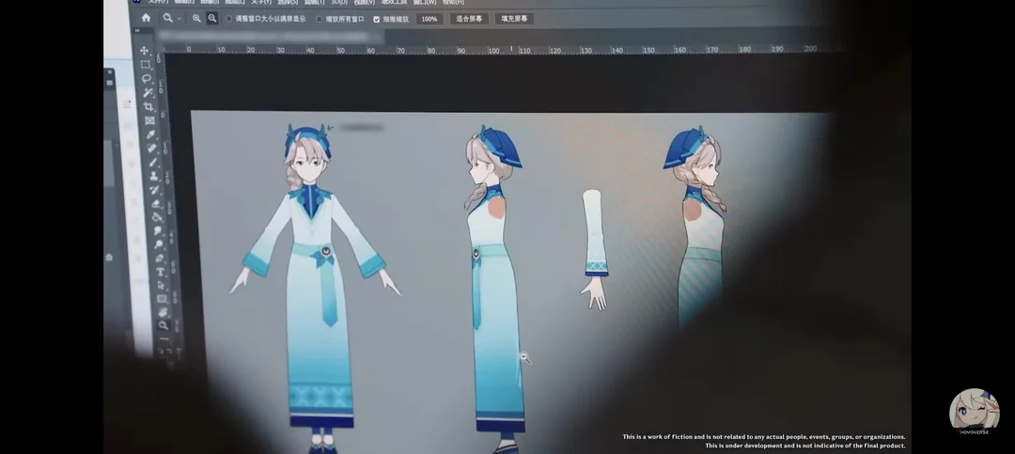Go to the Photoshop Home screen icon

146,18
